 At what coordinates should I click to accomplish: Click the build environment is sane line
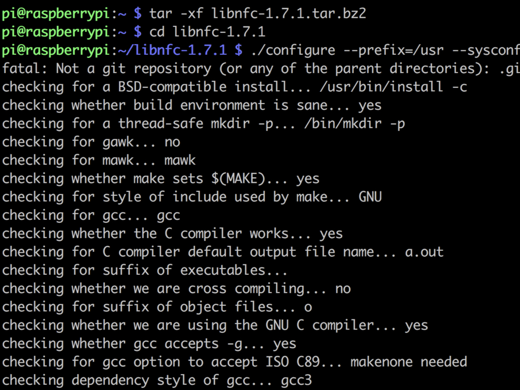[191, 106]
